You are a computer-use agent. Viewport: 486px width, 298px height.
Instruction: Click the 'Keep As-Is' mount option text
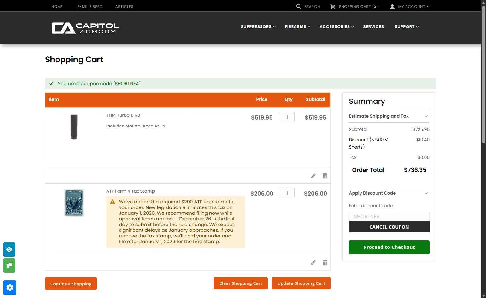tap(154, 126)
